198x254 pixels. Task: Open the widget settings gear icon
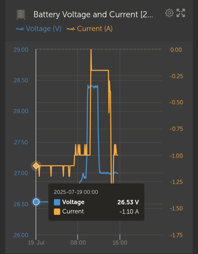tap(169, 13)
